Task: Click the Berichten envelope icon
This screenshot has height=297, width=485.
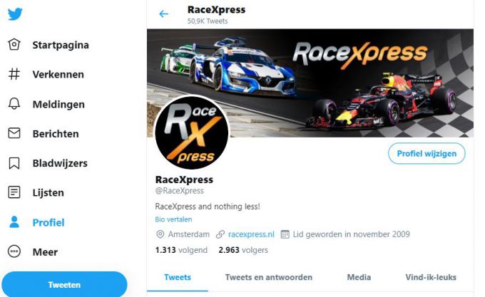Action: click(x=14, y=133)
